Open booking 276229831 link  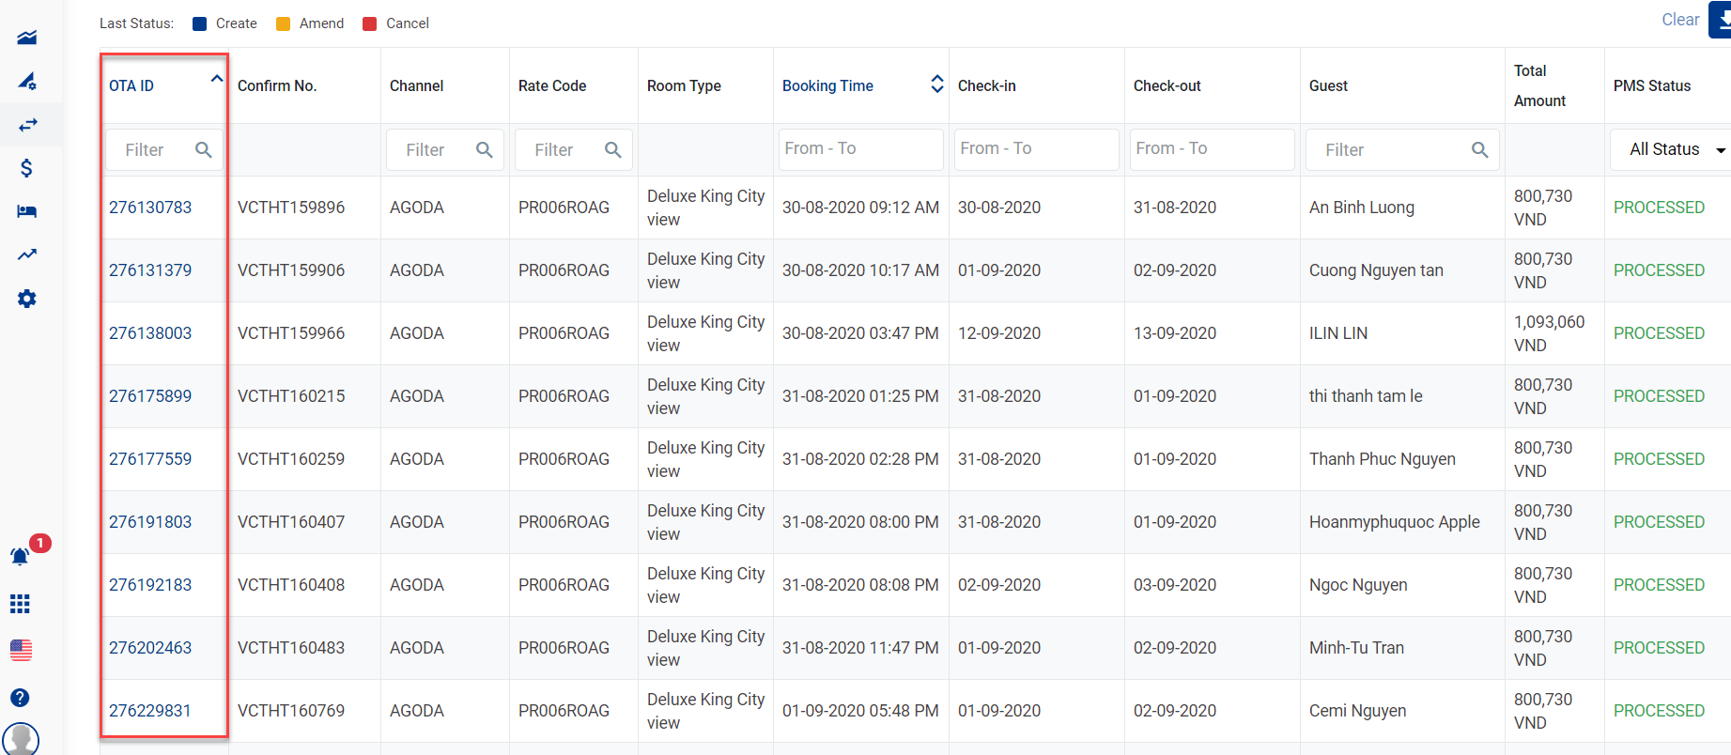150,711
